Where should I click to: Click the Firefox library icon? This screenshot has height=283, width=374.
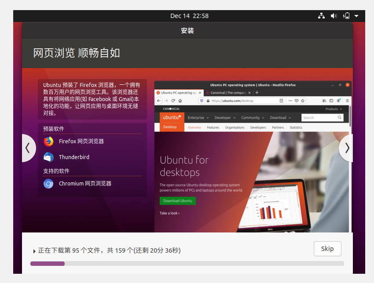[x=324, y=101]
